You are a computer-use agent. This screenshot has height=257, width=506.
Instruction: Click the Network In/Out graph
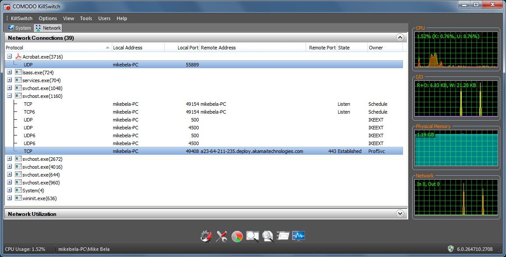[456, 197]
